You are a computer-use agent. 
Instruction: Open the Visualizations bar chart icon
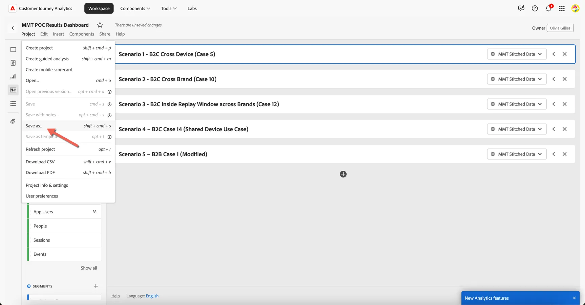[13, 76]
